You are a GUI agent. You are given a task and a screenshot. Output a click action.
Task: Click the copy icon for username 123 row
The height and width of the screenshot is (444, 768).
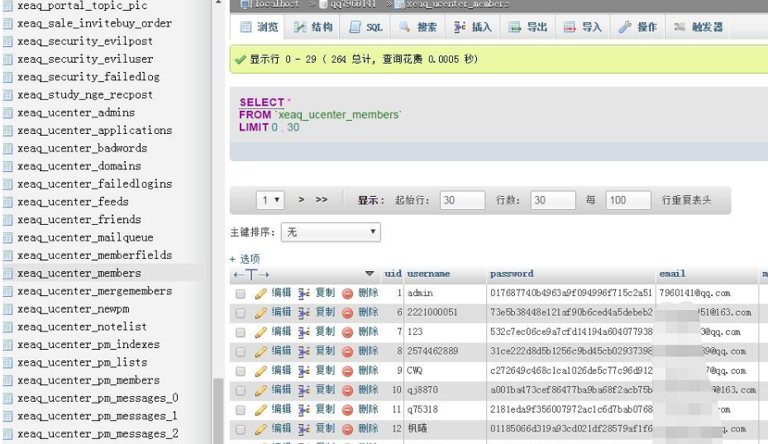[303, 332]
